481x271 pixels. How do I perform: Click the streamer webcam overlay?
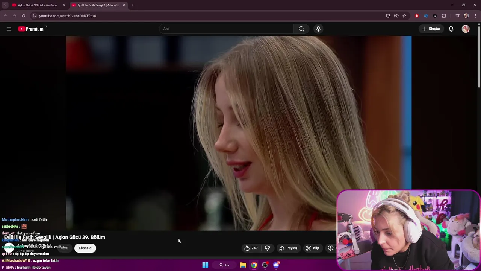(x=408, y=230)
